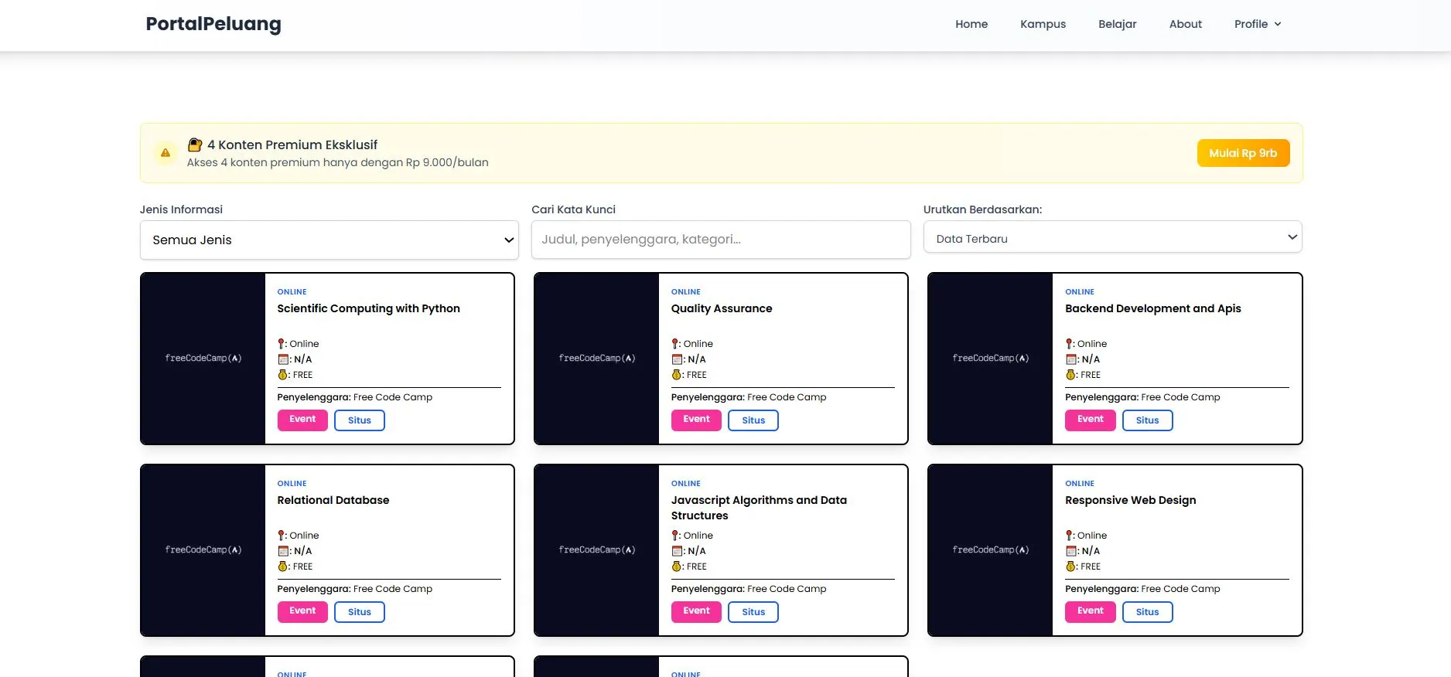This screenshot has height=677, width=1451.
Task: Click Penyelenggara text on Responsive Web Design card
Action: 1142,589
